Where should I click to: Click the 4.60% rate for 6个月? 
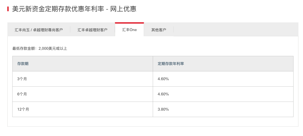coord(163,94)
